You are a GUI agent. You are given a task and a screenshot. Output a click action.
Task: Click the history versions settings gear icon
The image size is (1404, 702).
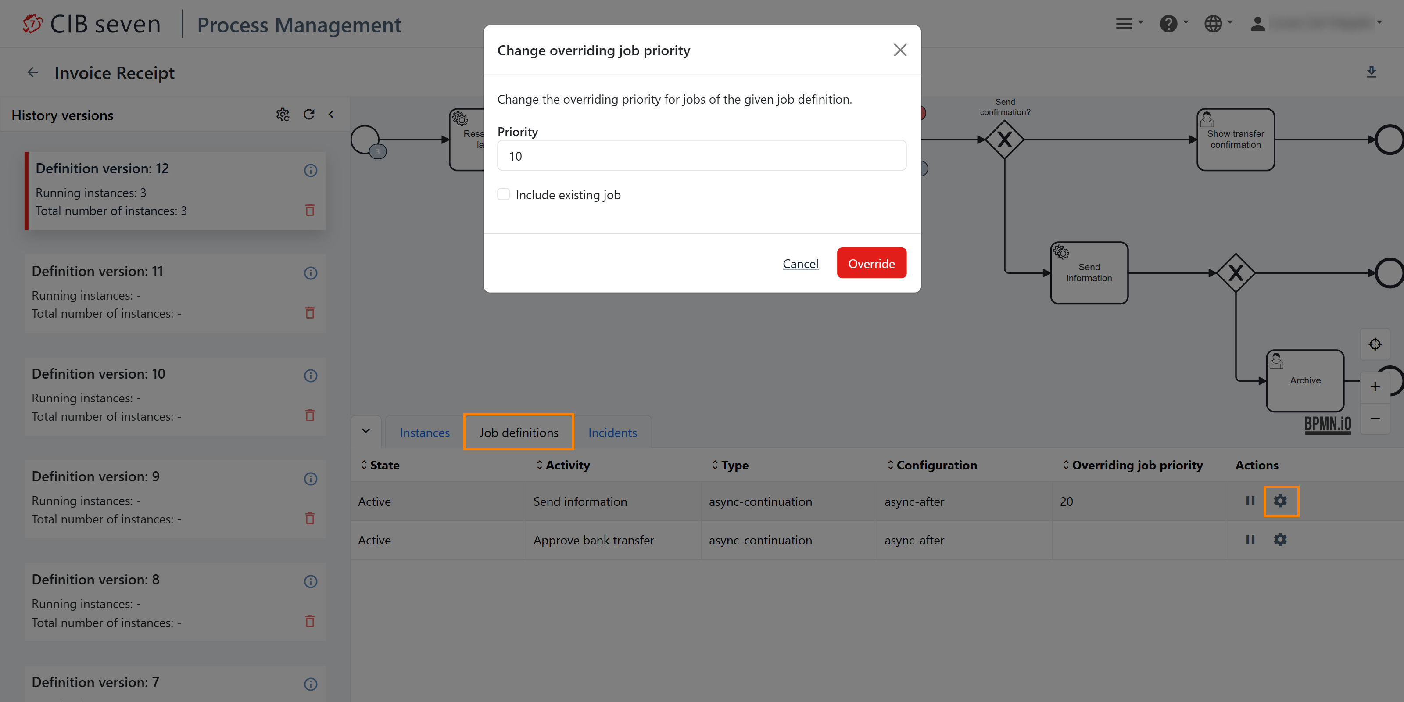[x=282, y=115]
